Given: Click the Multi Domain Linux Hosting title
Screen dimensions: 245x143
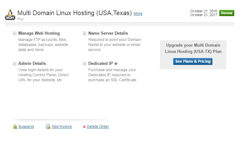Looking at the screenshot, I should (74, 13).
